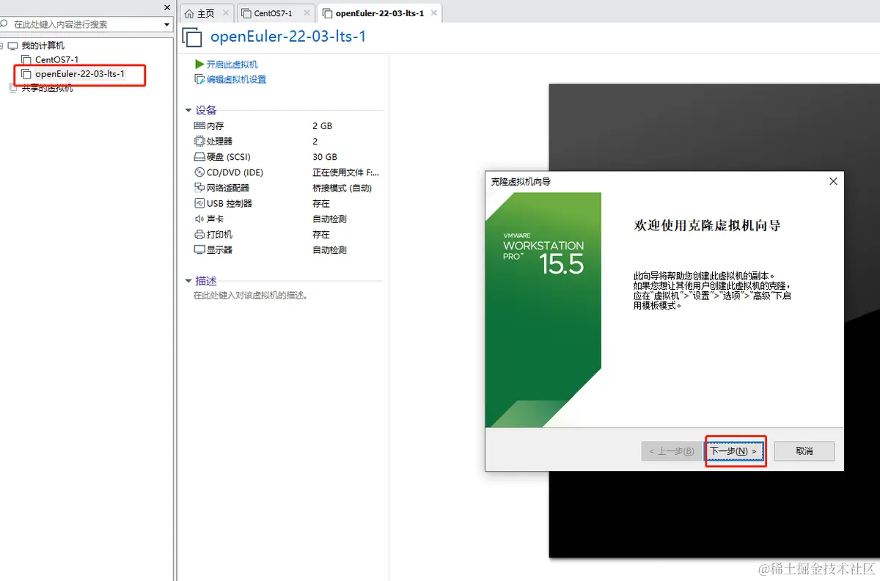Click the home icon on the 主页 tab
880x581 pixels.
189,13
